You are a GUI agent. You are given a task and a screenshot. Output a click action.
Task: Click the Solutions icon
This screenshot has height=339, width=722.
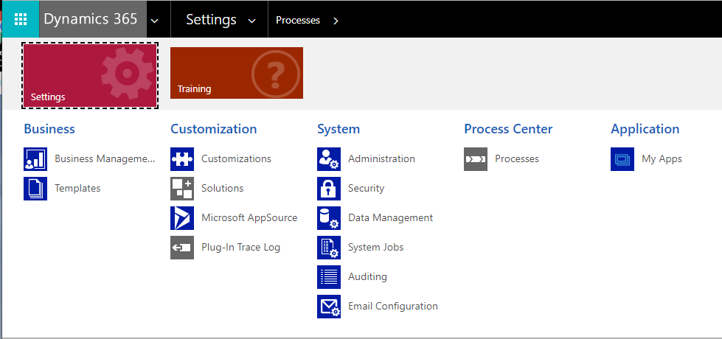pos(182,189)
